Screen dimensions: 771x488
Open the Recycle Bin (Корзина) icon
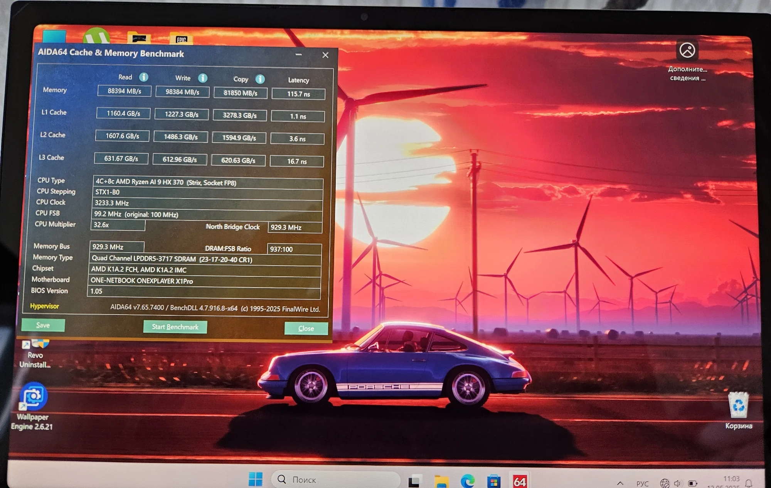point(738,406)
